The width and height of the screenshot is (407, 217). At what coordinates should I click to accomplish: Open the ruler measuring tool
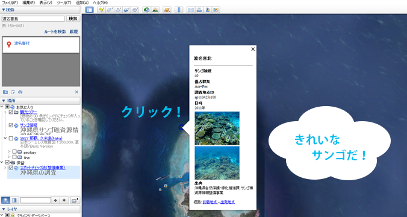179,10
